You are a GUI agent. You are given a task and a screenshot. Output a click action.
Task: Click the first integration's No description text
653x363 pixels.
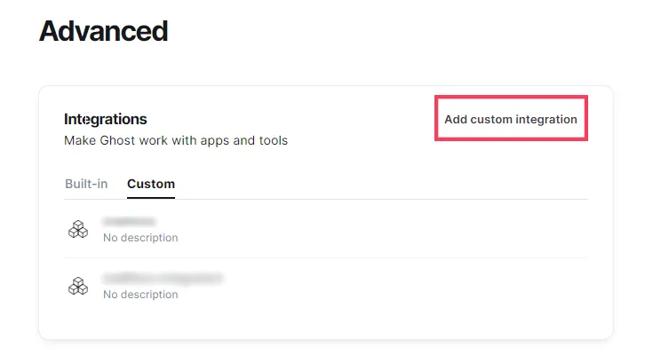click(x=140, y=238)
